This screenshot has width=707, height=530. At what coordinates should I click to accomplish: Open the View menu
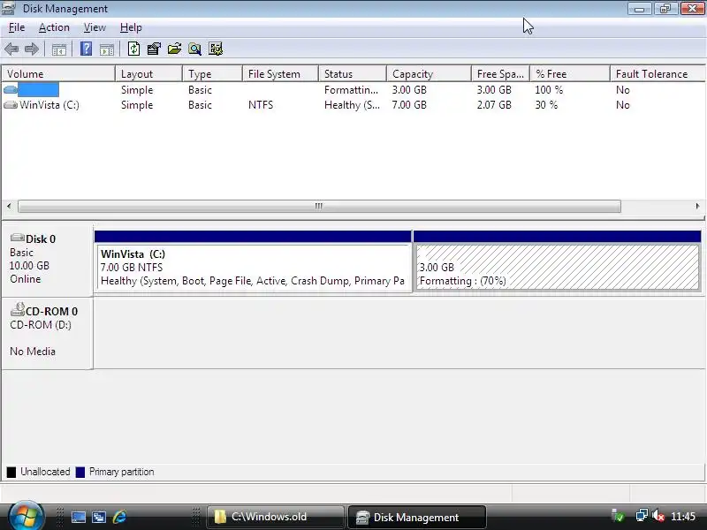coord(95,27)
